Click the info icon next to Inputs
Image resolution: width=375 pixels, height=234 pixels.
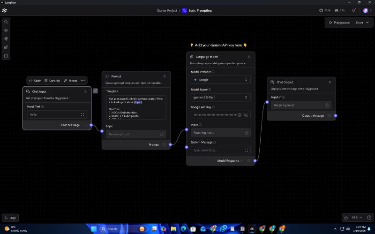coord(283,97)
